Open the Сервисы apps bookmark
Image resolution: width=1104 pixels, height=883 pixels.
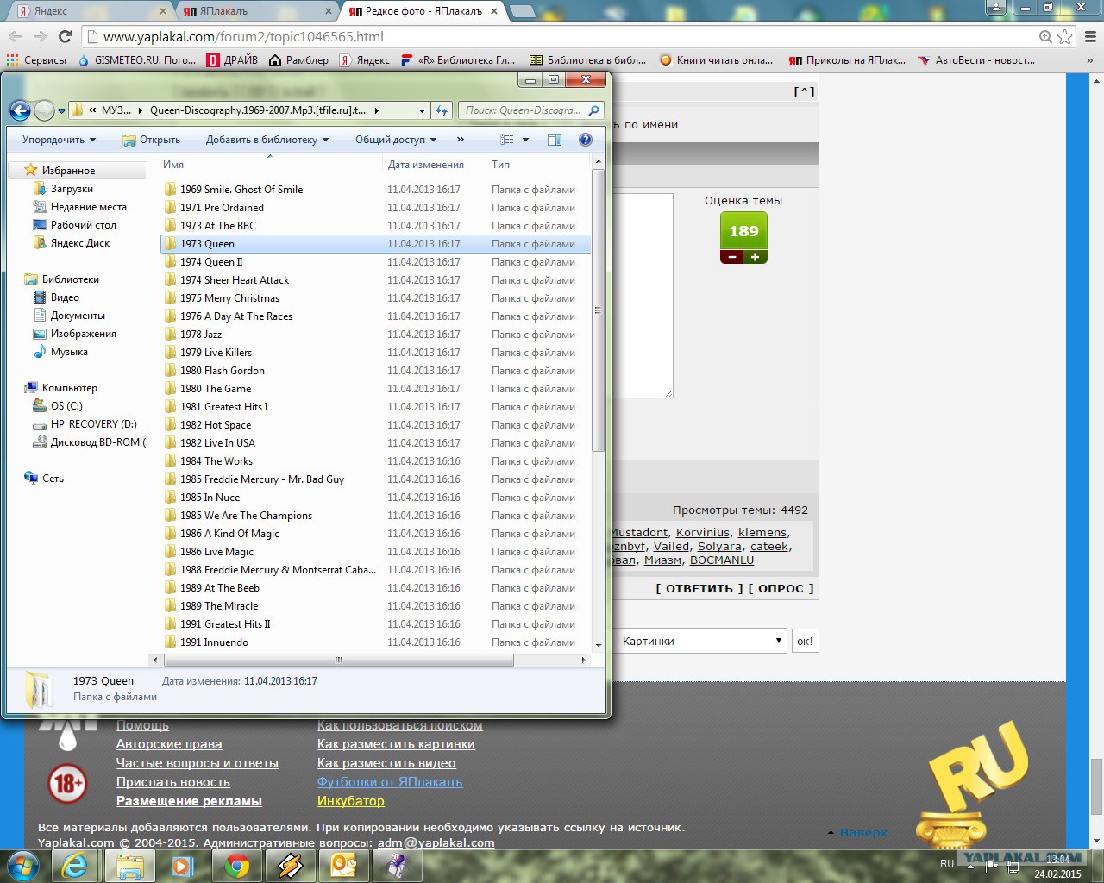point(36,60)
